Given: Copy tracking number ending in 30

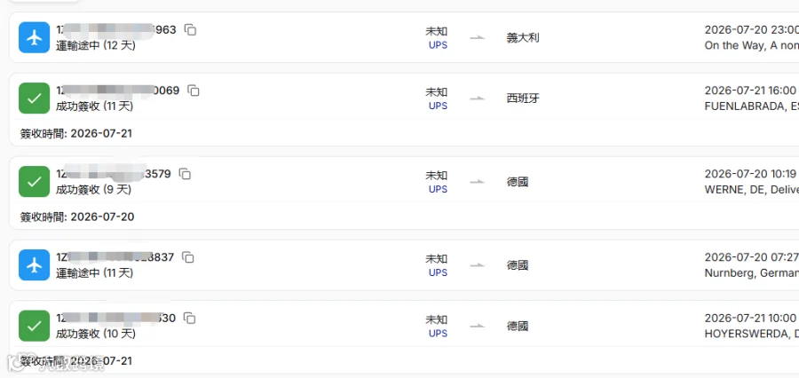Looking at the screenshot, I should (190, 318).
